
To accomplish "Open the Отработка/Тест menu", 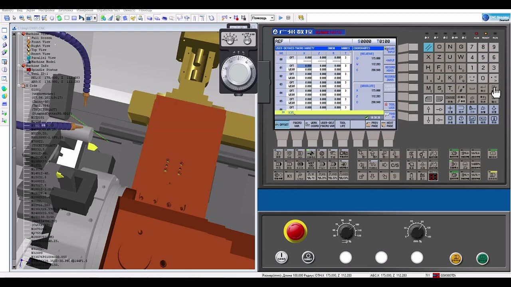I will pos(108,10).
